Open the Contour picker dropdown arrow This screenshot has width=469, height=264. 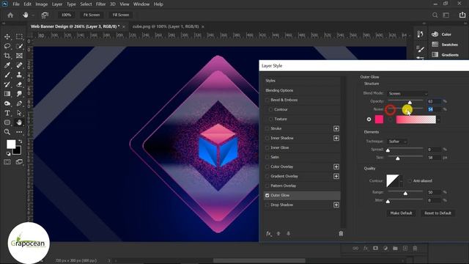point(401,181)
